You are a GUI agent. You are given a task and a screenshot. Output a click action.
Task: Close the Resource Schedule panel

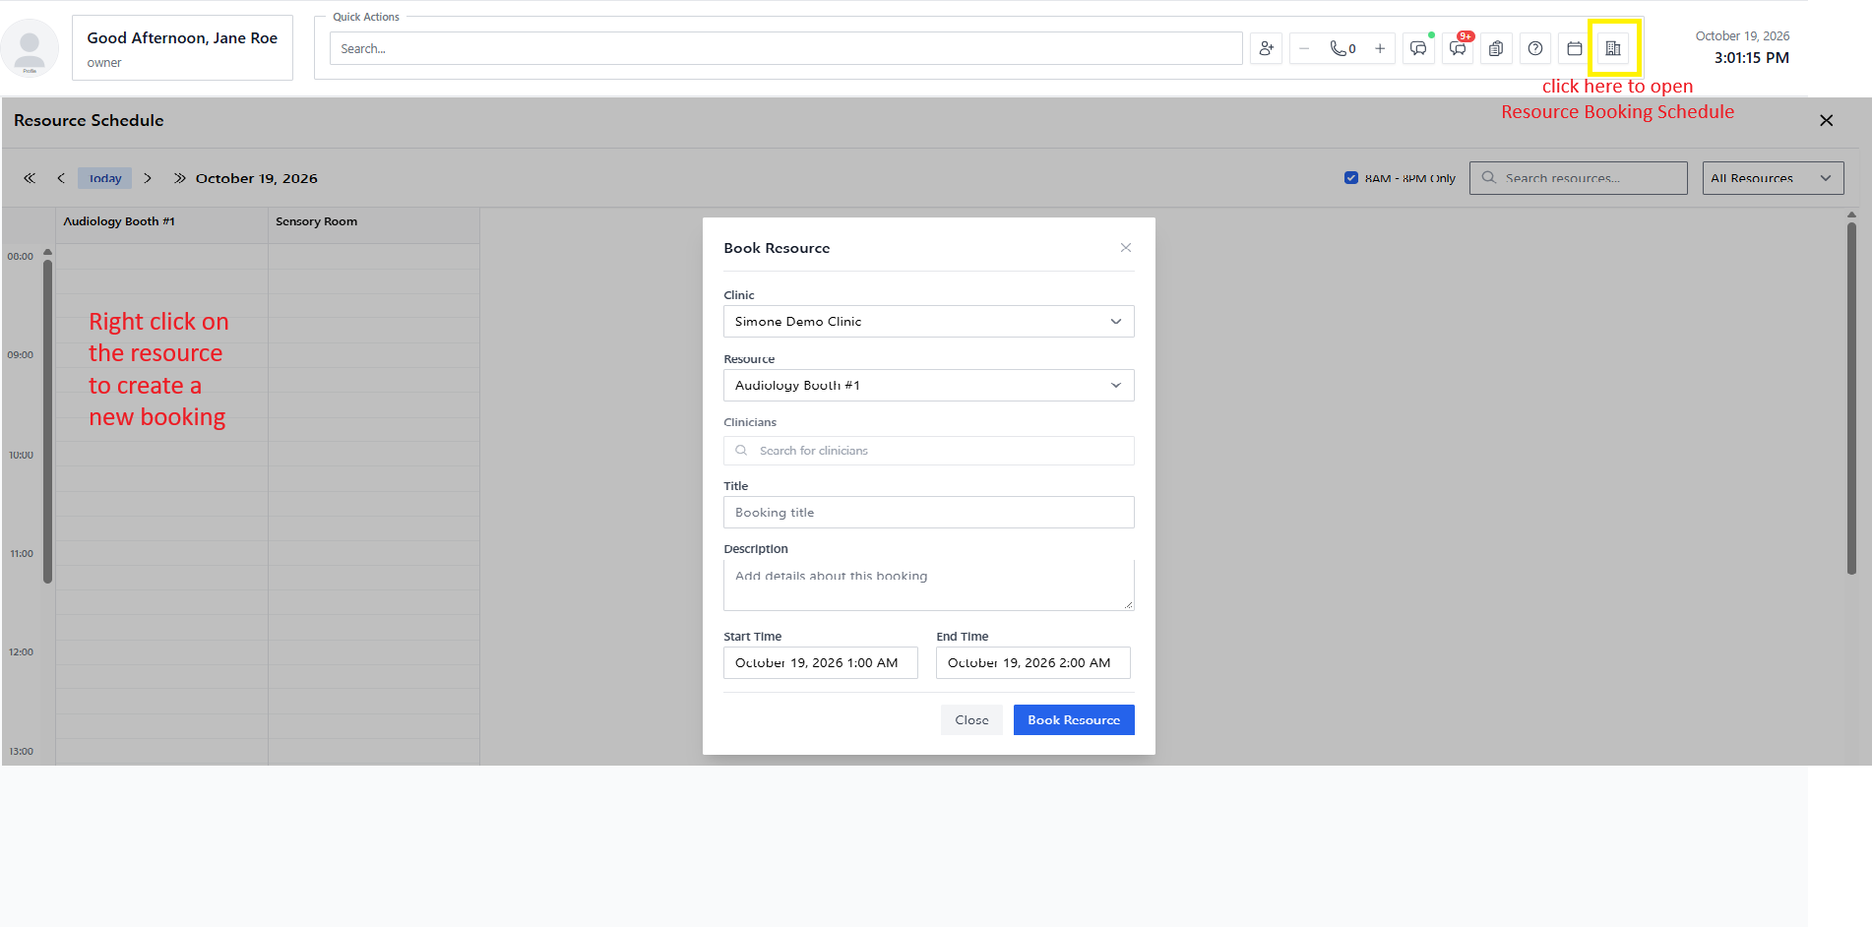tap(1827, 120)
